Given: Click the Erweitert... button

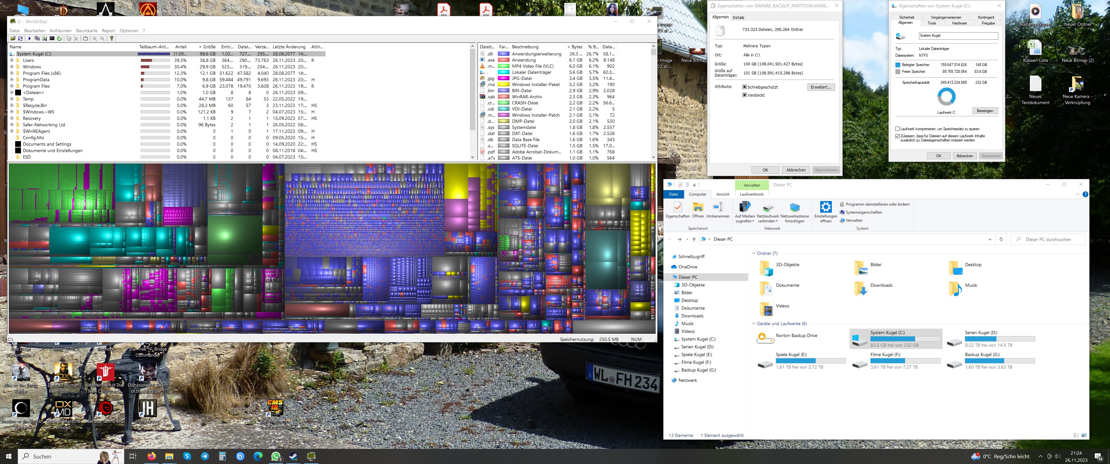Looking at the screenshot, I should (821, 87).
